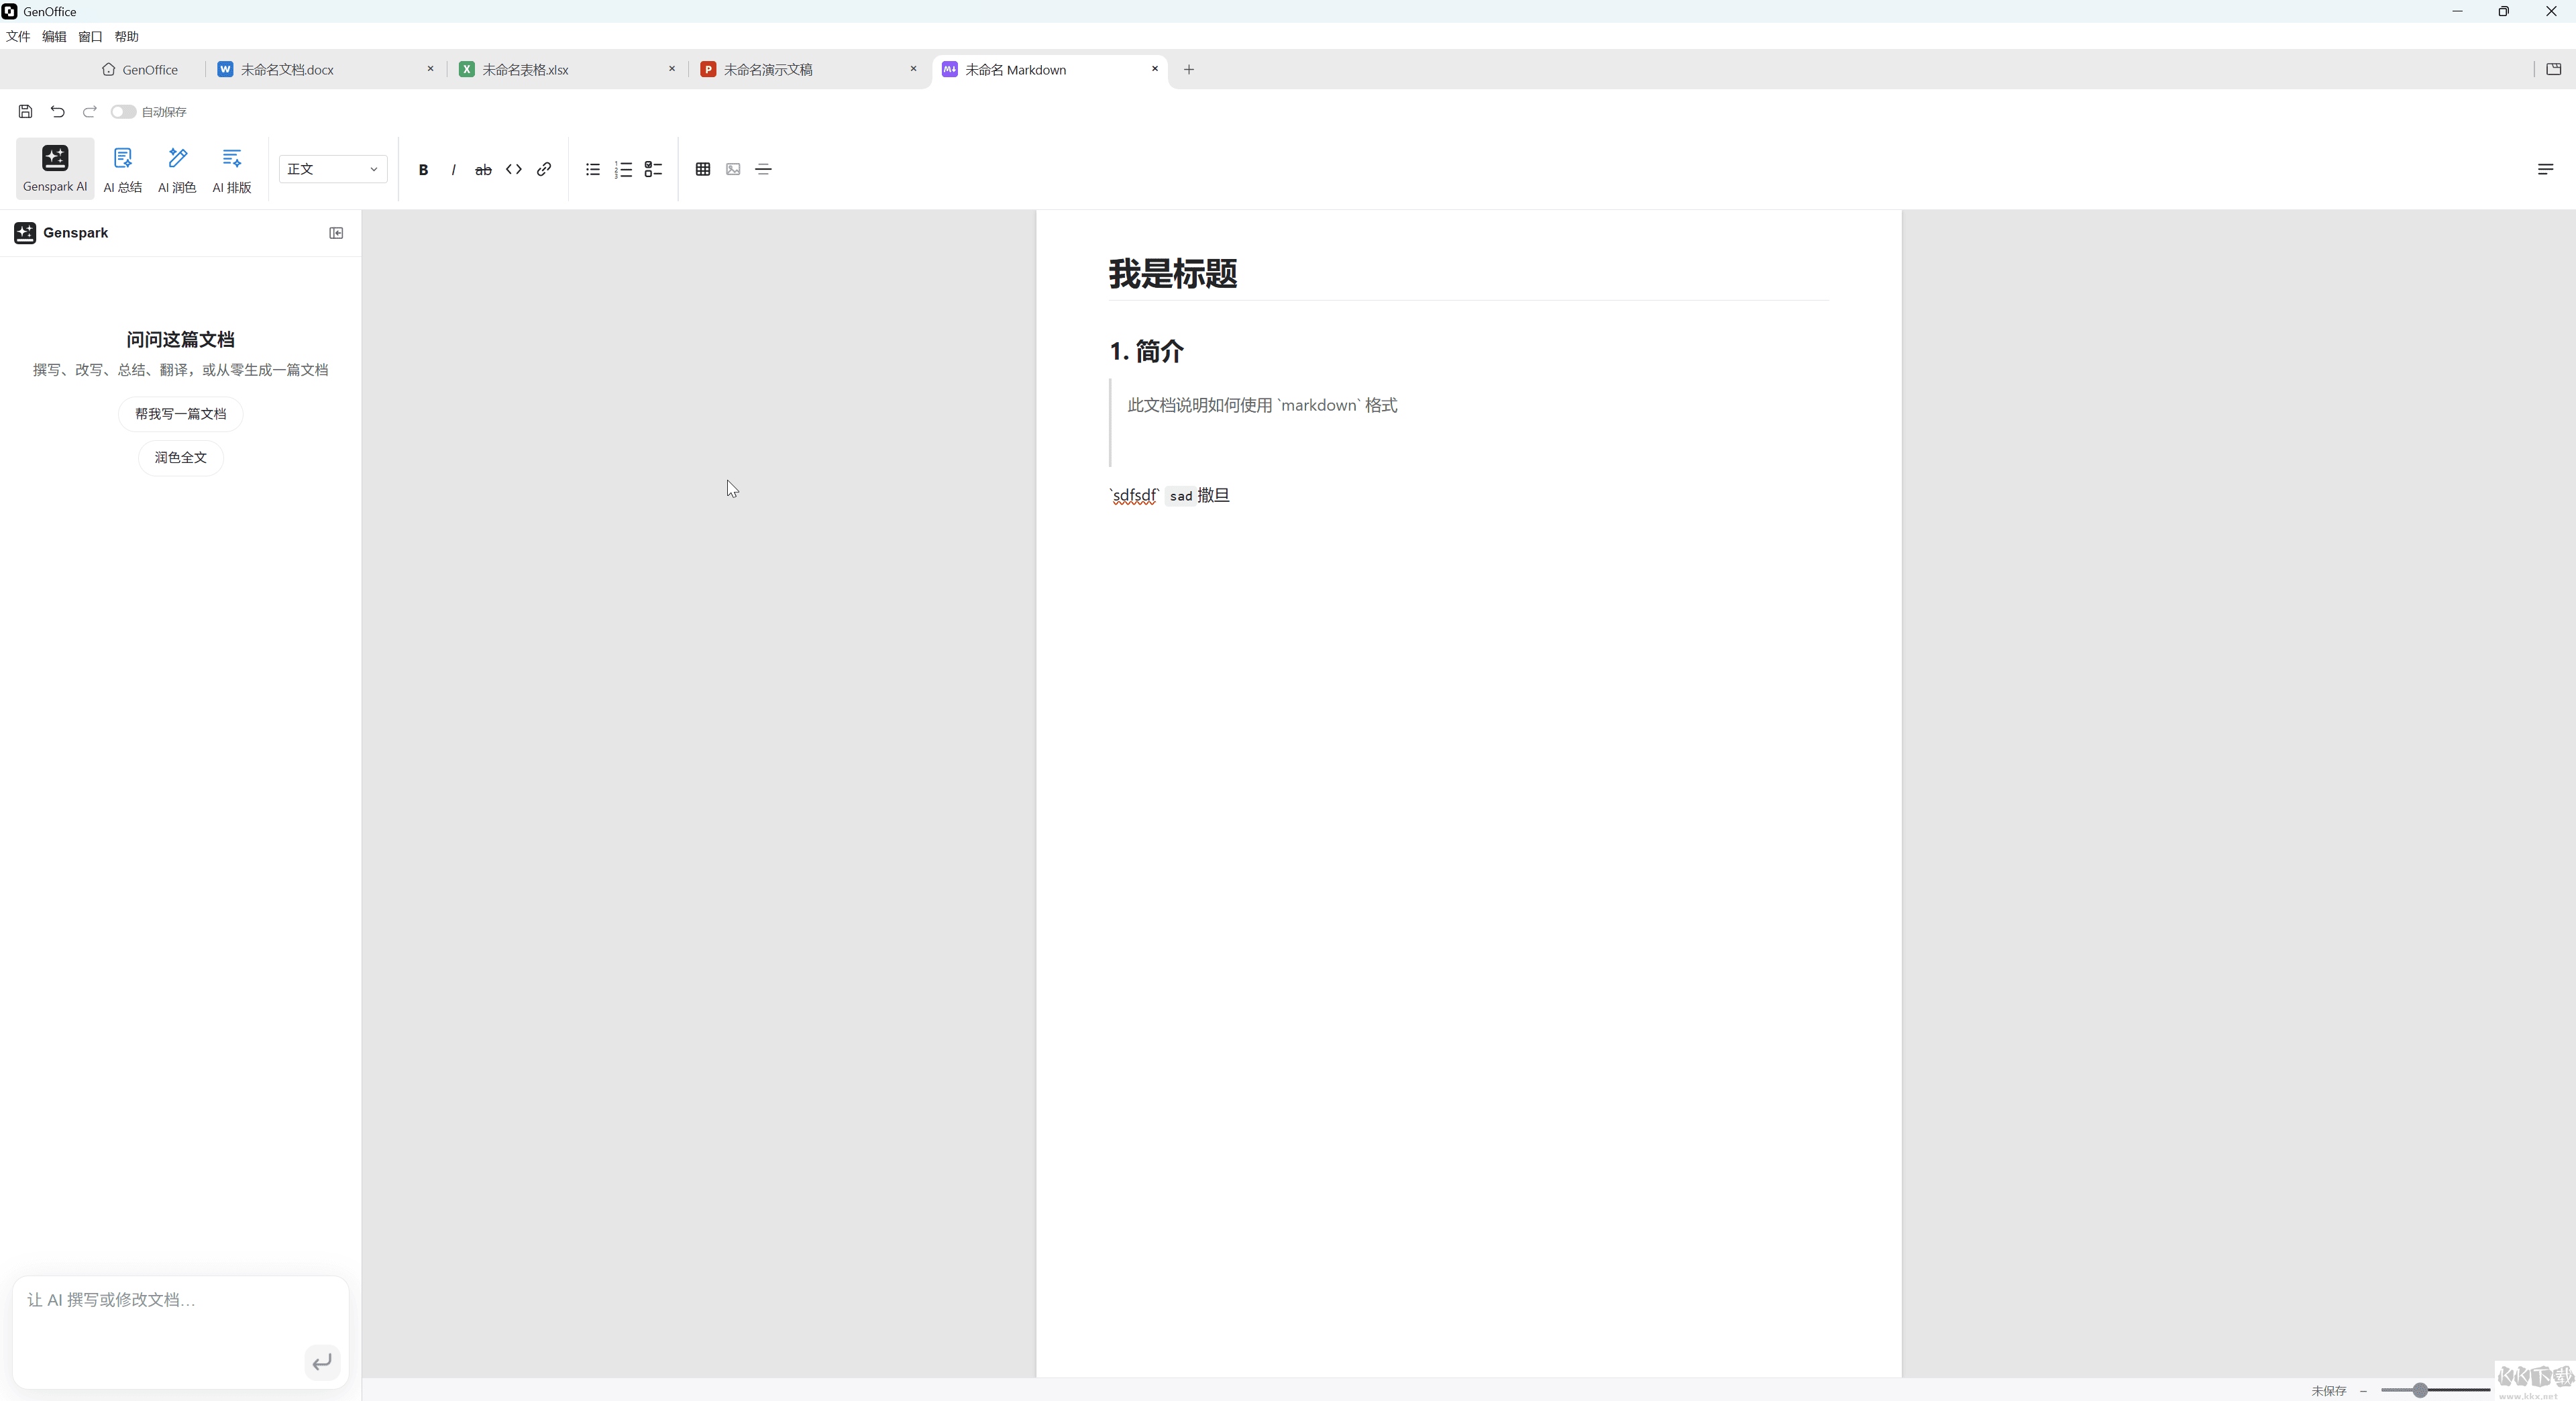Click 润色全文 suggestion button
Image resolution: width=2576 pixels, height=1401 pixels.
[x=181, y=457]
